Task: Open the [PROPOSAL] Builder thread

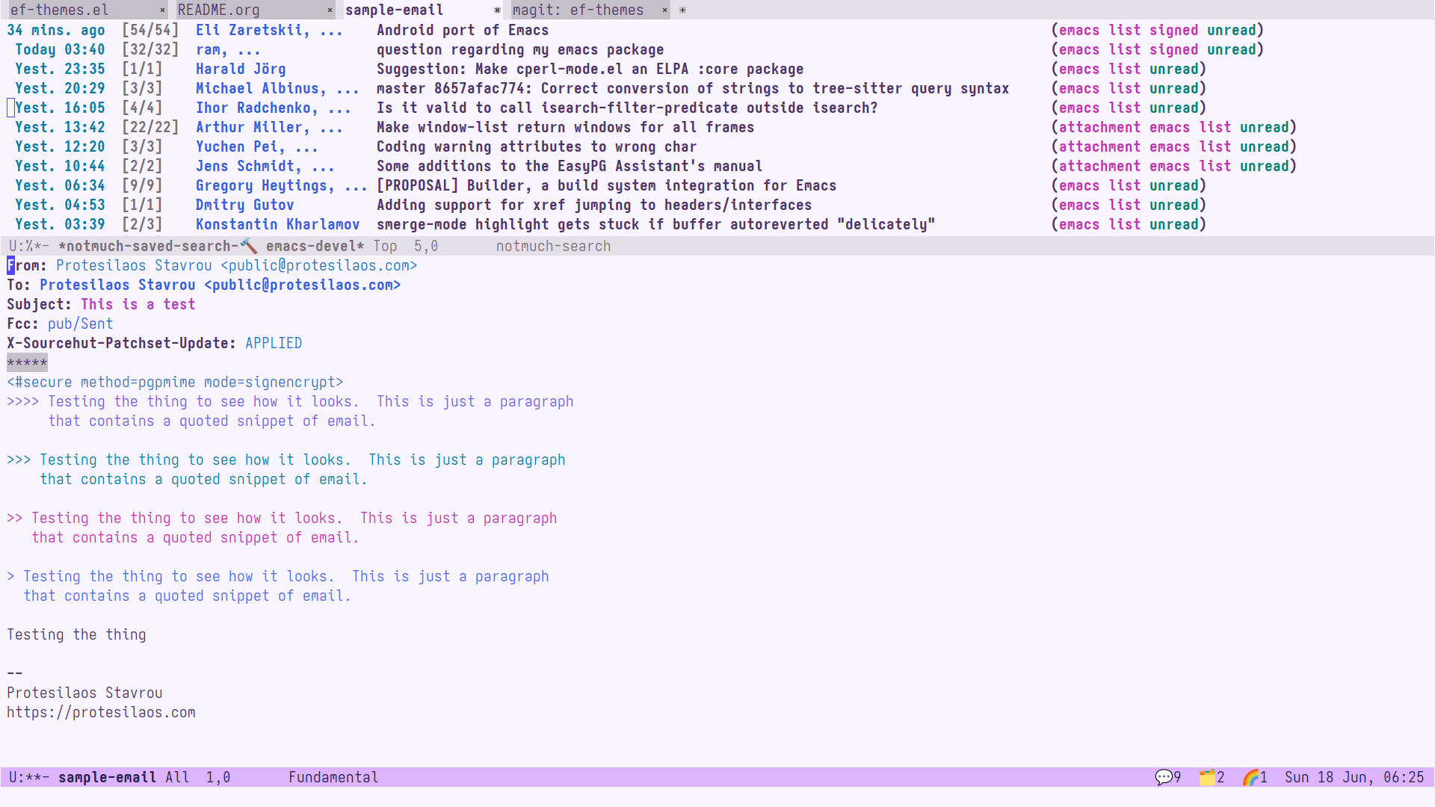Action: (606, 185)
